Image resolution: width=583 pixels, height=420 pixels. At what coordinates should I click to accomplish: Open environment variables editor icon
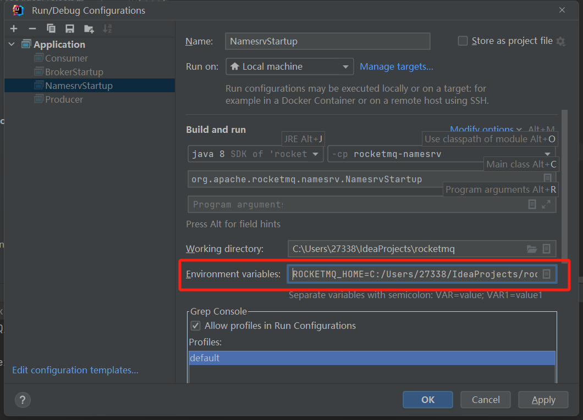(x=546, y=274)
